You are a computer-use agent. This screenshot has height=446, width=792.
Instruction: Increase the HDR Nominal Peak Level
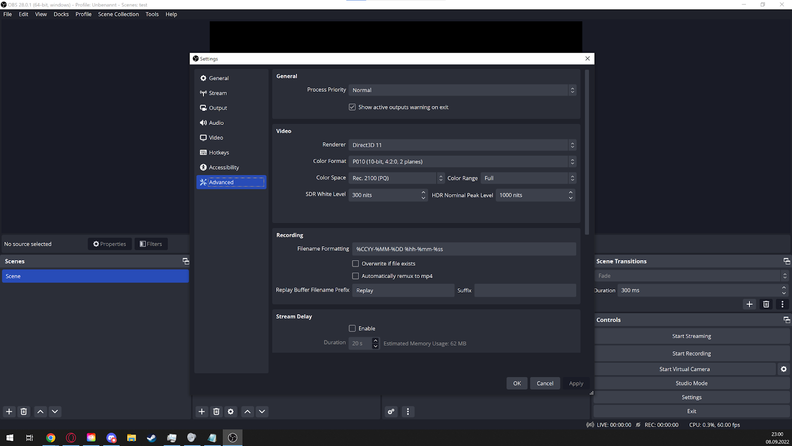[571, 192]
